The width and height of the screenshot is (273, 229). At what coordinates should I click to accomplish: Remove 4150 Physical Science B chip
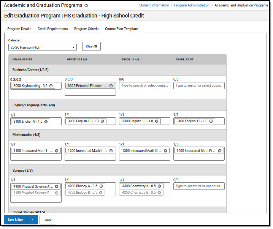(x=57, y=193)
